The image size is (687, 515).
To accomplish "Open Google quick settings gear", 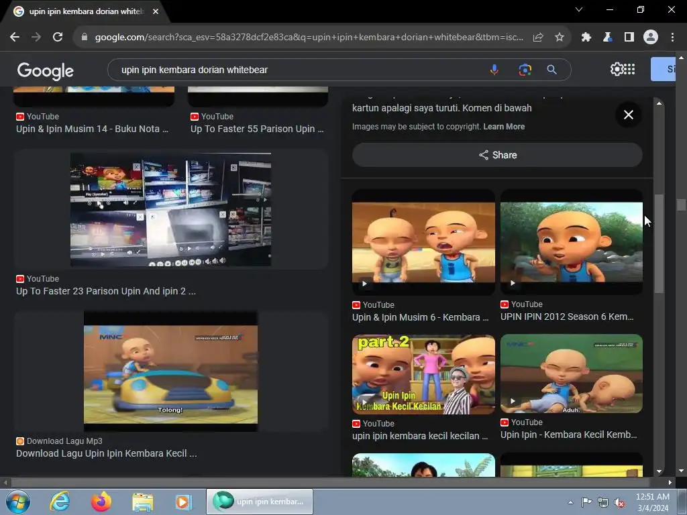I will (617, 69).
